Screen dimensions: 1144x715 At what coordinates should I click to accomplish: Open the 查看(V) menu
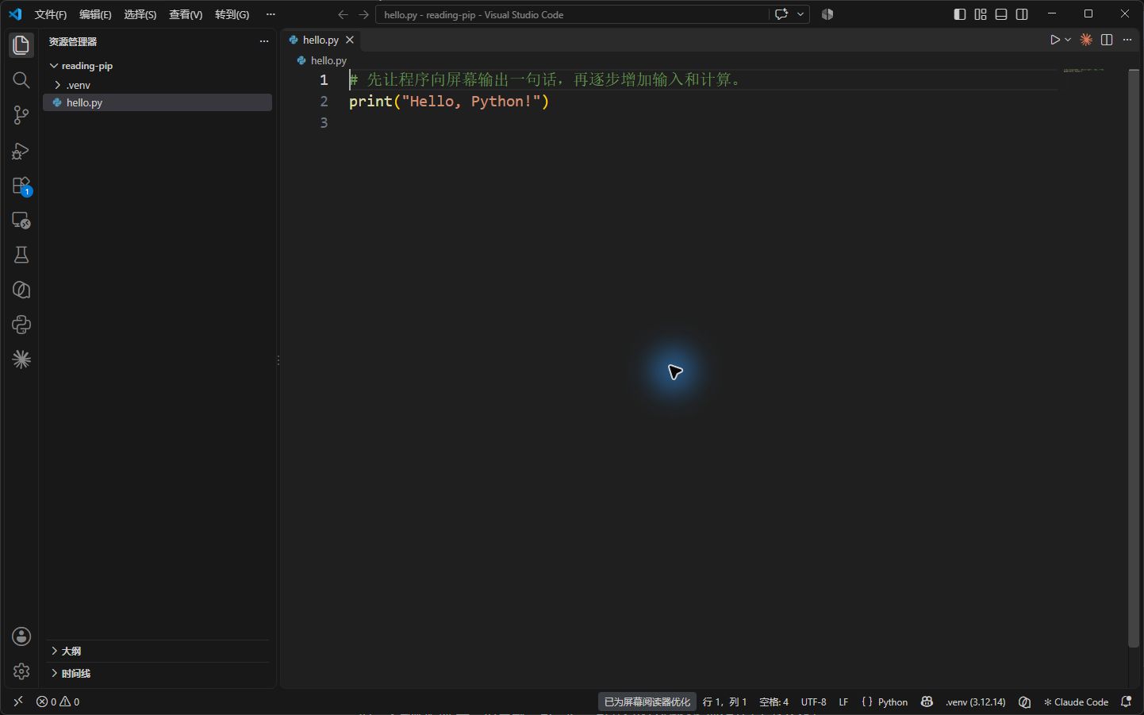[x=186, y=14]
